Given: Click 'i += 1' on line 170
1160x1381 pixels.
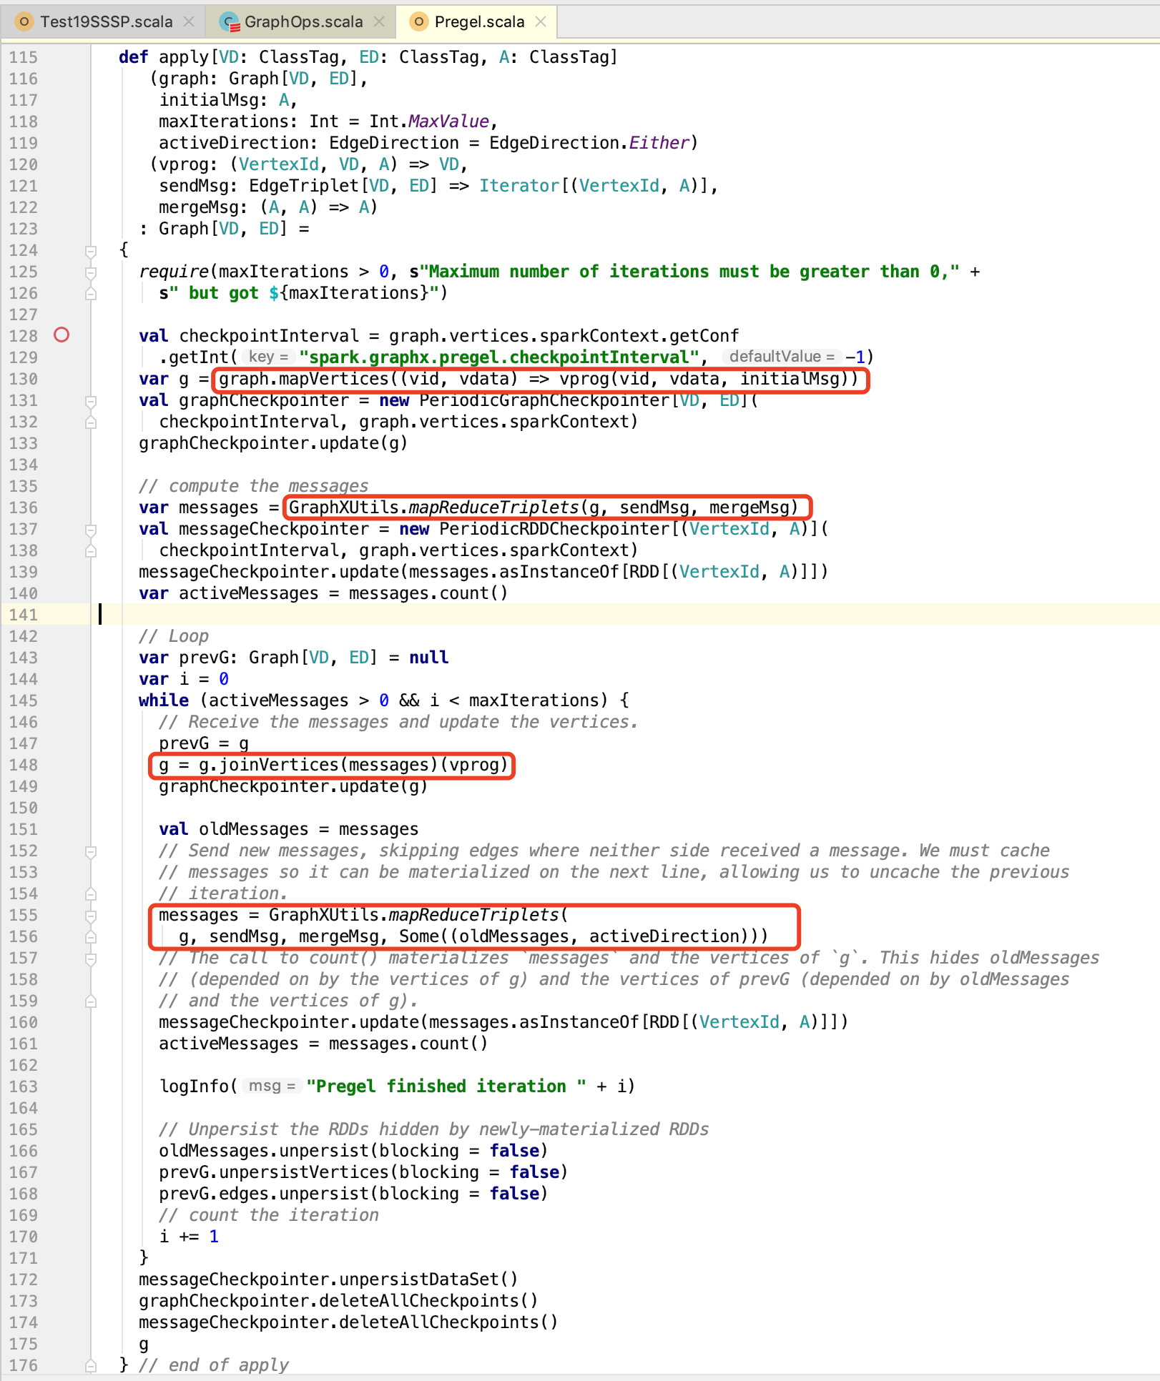Looking at the screenshot, I should point(189,1237).
